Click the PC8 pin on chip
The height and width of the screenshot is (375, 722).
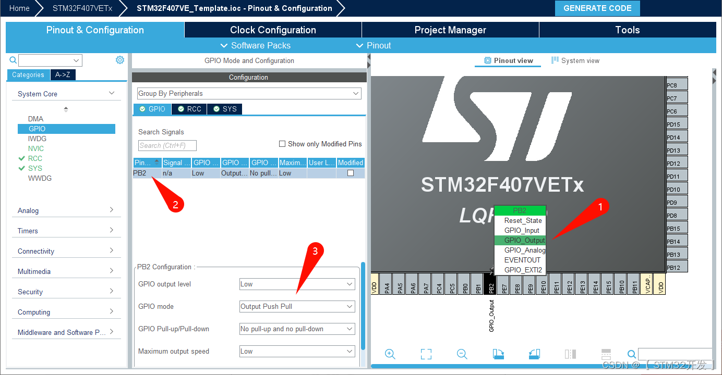click(x=677, y=85)
